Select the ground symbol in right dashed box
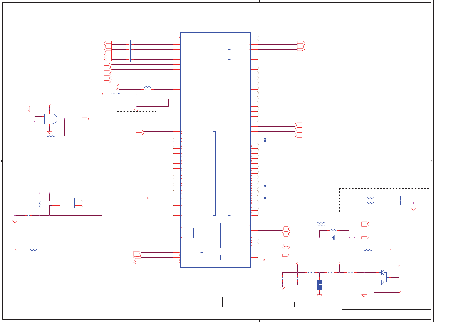460x325 pixels. 414,209
